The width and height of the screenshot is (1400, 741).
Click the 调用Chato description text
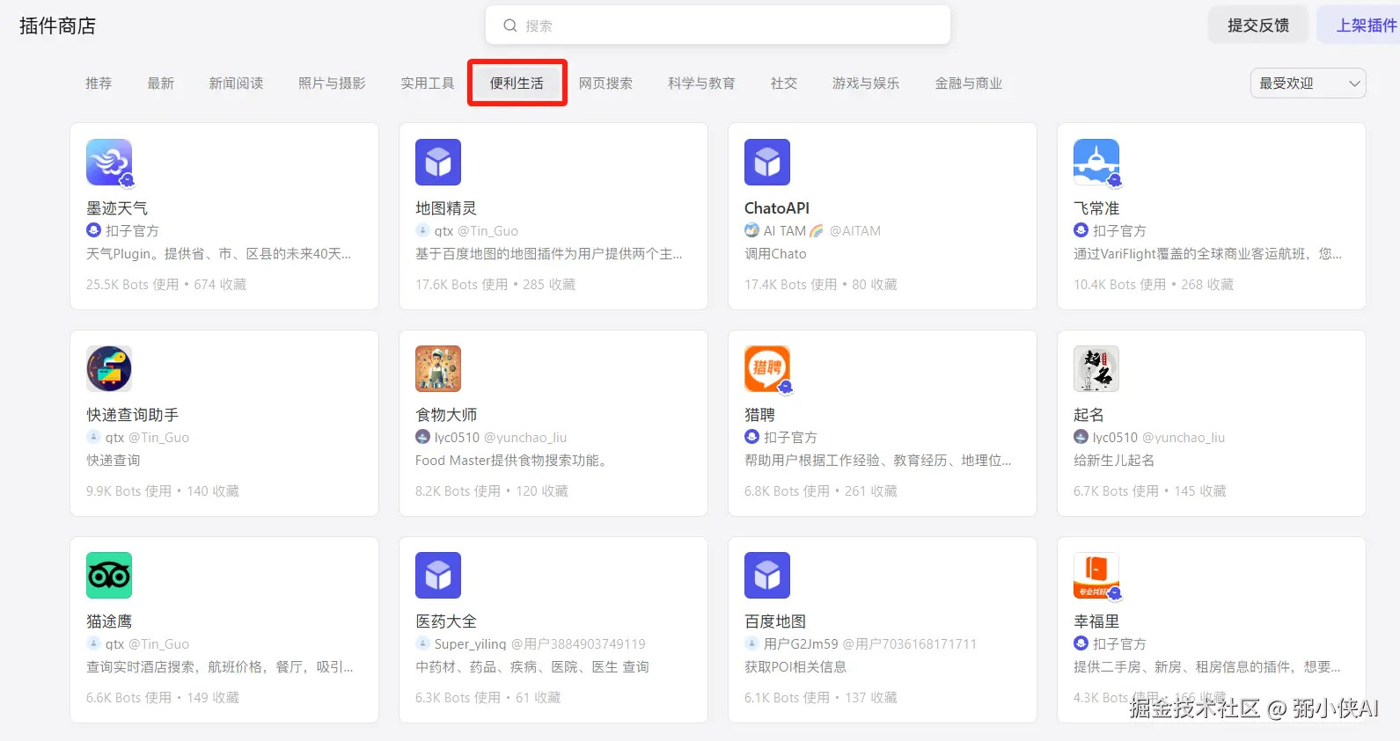[x=775, y=254]
